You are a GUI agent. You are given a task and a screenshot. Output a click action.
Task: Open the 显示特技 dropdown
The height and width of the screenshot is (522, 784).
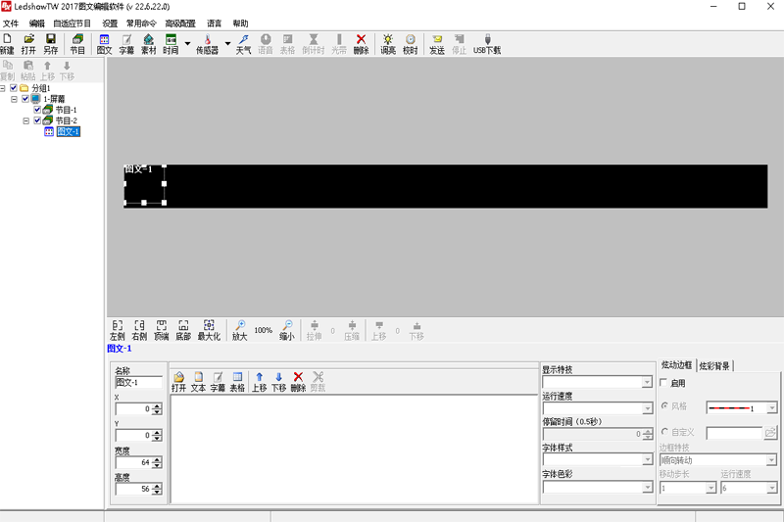tap(597, 382)
